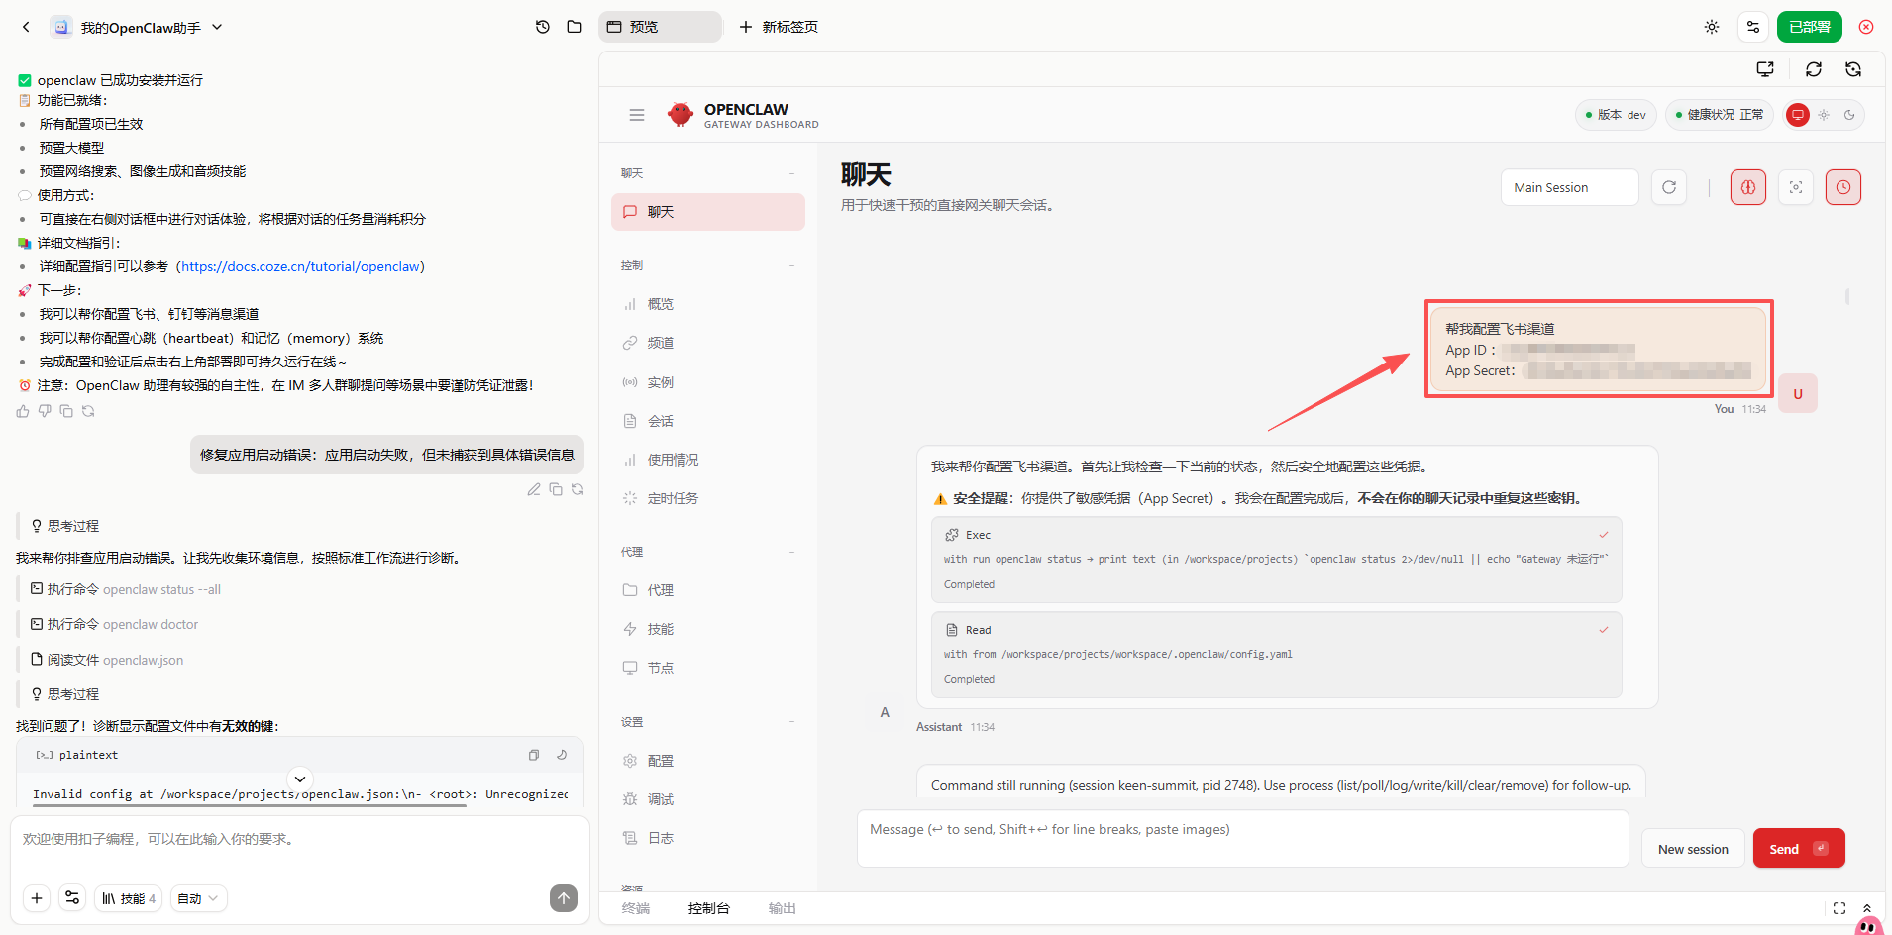The height and width of the screenshot is (935, 1892).
Task: Reload the preview panel
Action: tap(1813, 69)
